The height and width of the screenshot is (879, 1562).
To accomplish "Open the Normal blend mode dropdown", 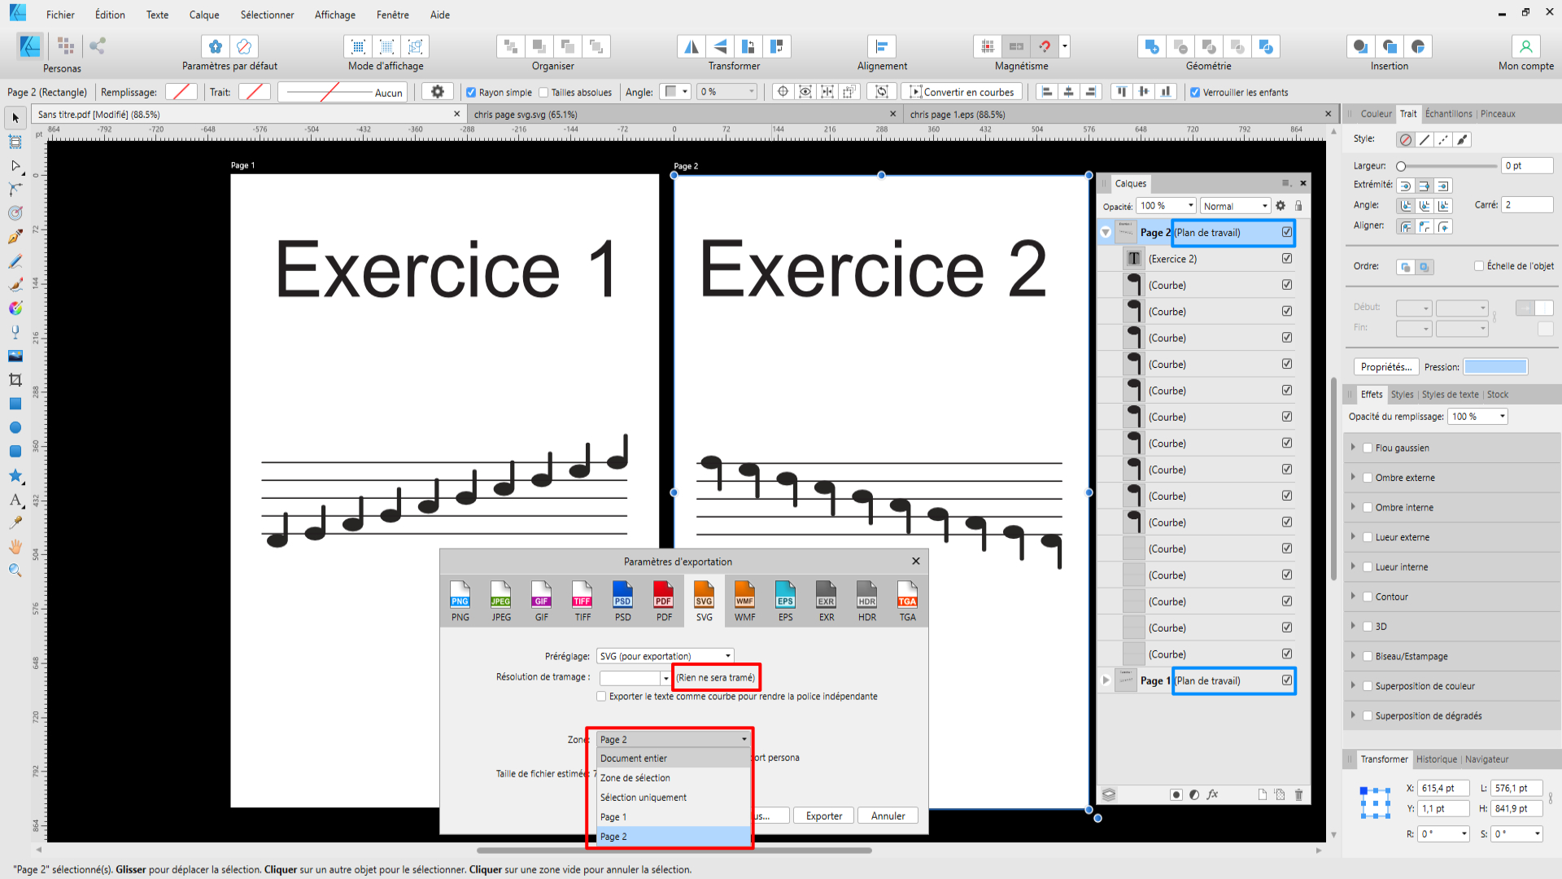I will [x=1235, y=206].
